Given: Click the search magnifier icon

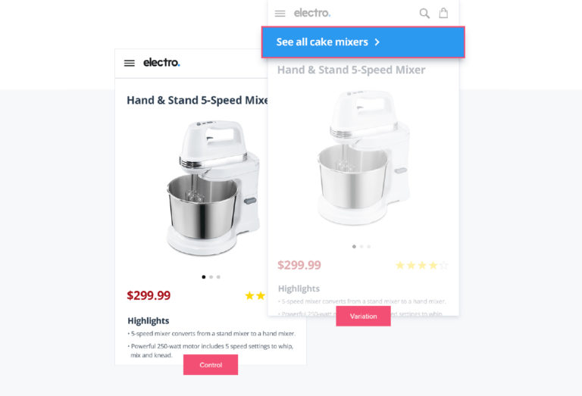Looking at the screenshot, I should [424, 14].
